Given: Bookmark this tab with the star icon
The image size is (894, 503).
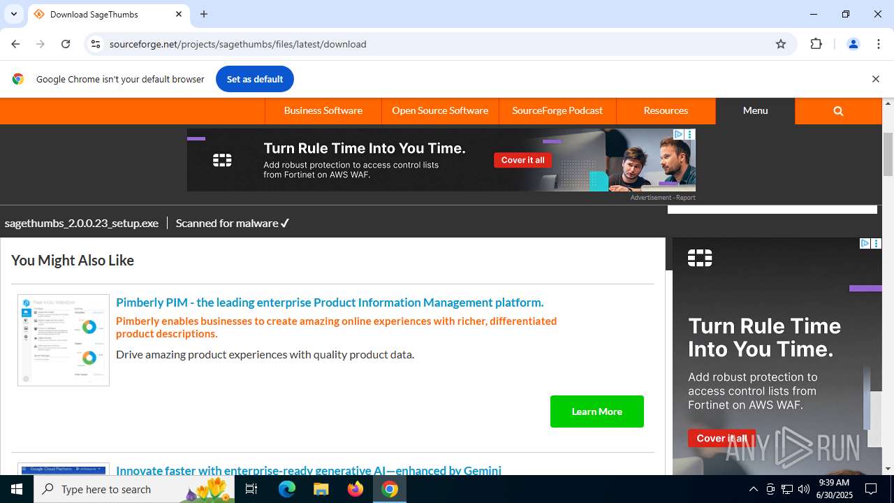Looking at the screenshot, I should click(781, 44).
